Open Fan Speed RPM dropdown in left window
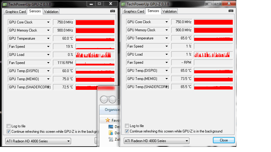Image resolution: width=271 pixels, height=152 pixels. click(x=48, y=63)
